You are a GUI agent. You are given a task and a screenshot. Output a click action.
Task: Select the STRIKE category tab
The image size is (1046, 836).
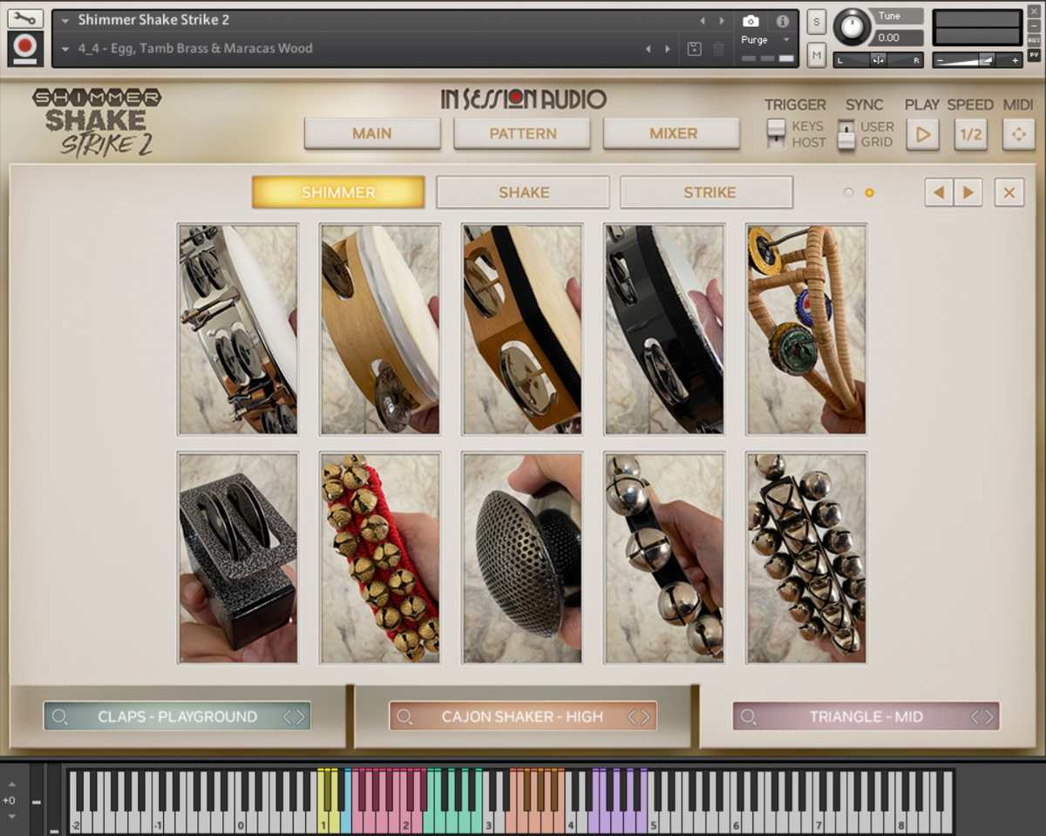coord(707,192)
